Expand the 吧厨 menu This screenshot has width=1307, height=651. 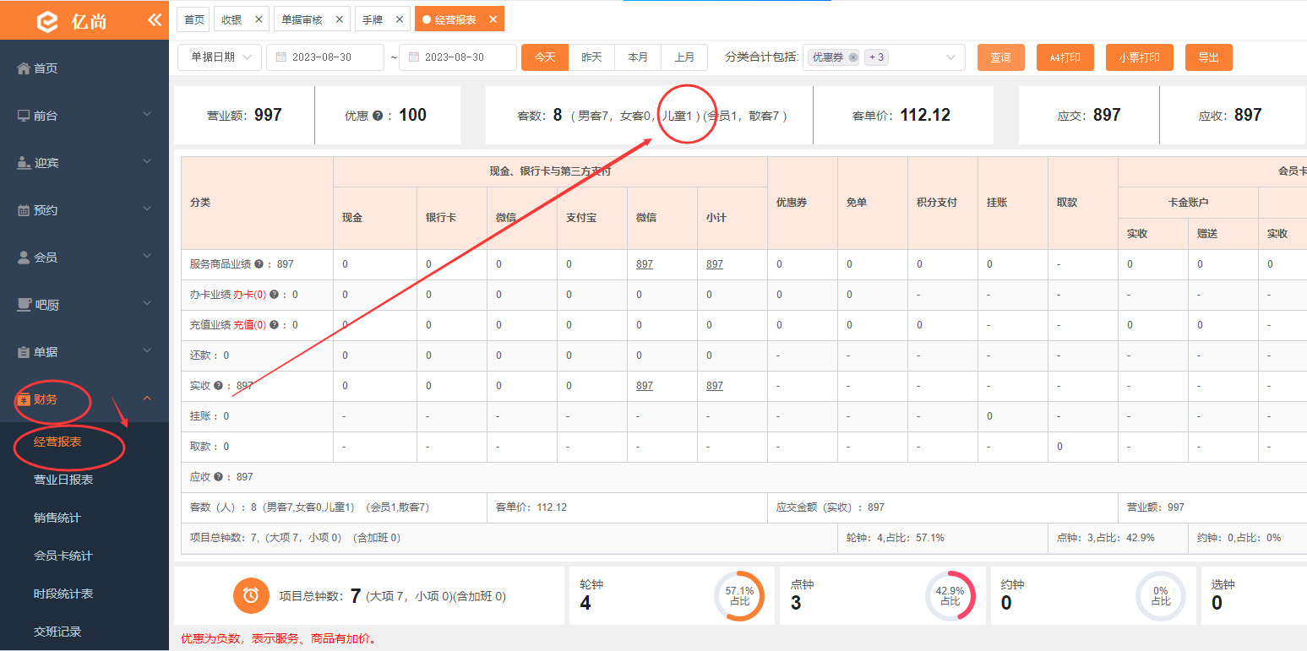pyautogui.click(x=84, y=305)
